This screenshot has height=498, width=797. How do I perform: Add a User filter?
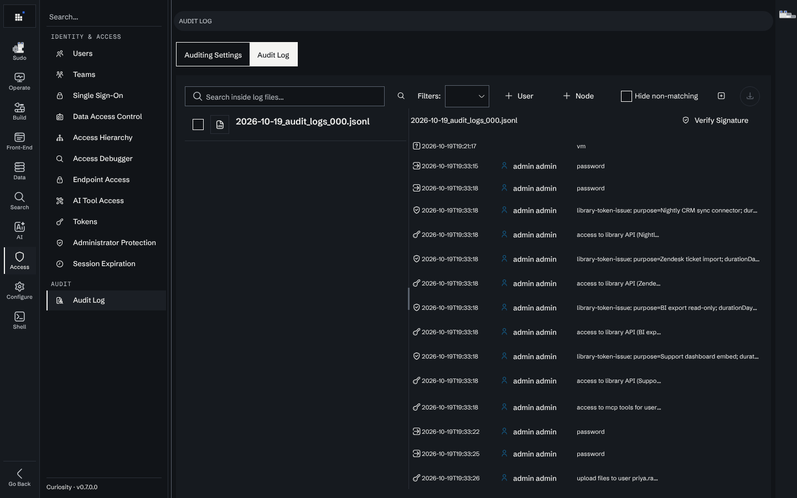[519, 96]
